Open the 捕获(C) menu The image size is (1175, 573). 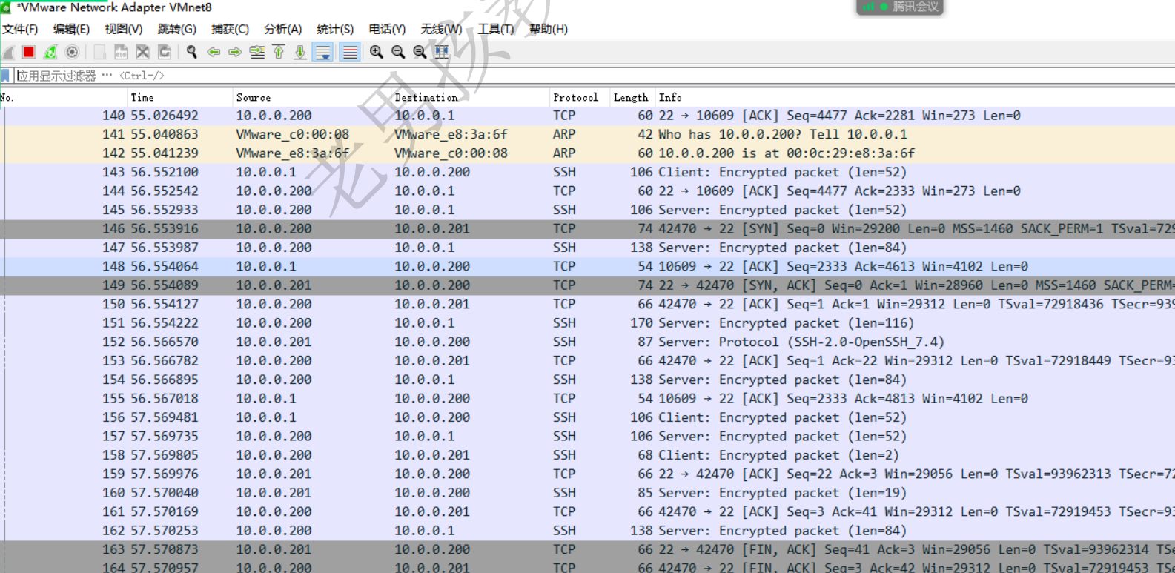coord(230,29)
